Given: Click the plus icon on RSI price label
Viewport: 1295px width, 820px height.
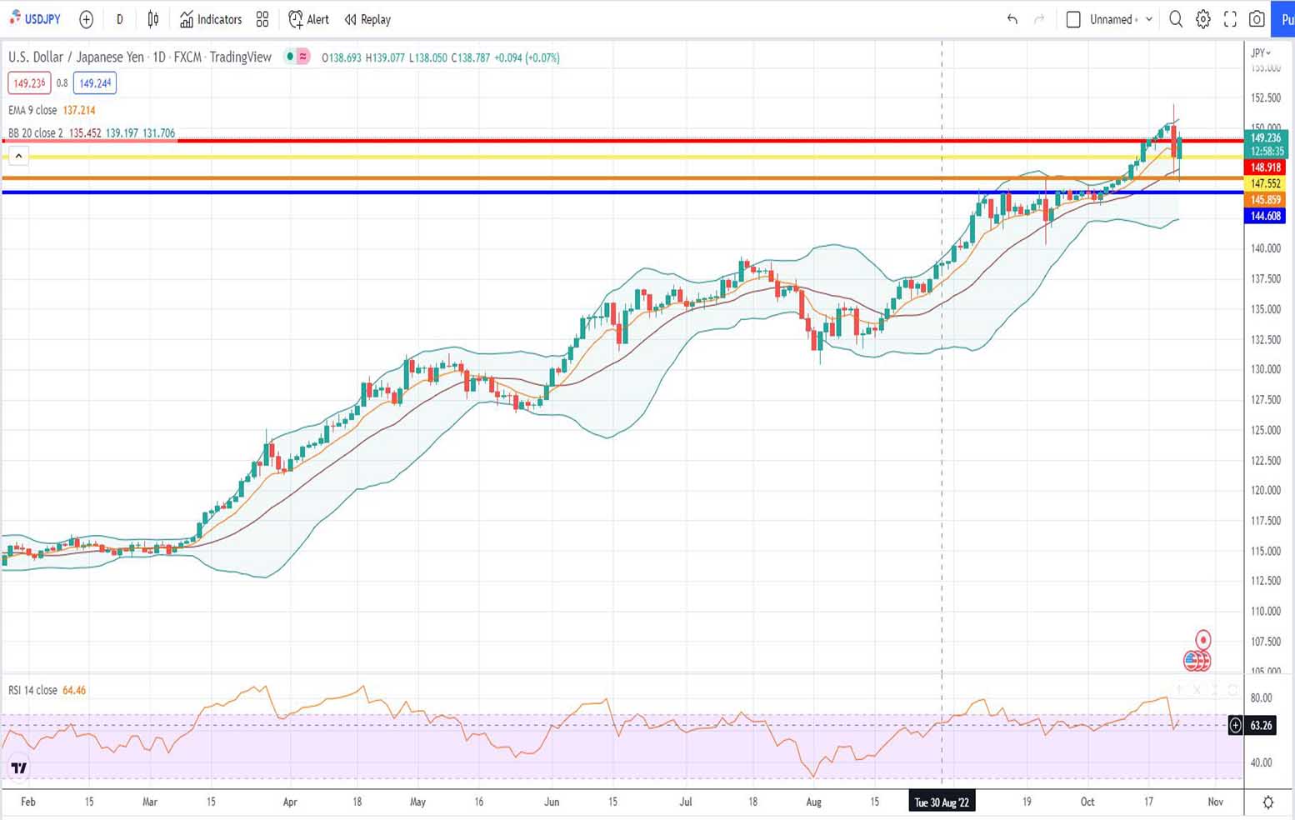Looking at the screenshot, I should [1236, 726].
